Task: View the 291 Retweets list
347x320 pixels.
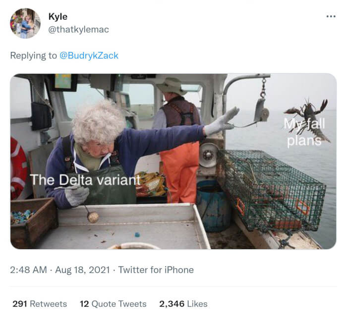Action: tap(40, 304)
